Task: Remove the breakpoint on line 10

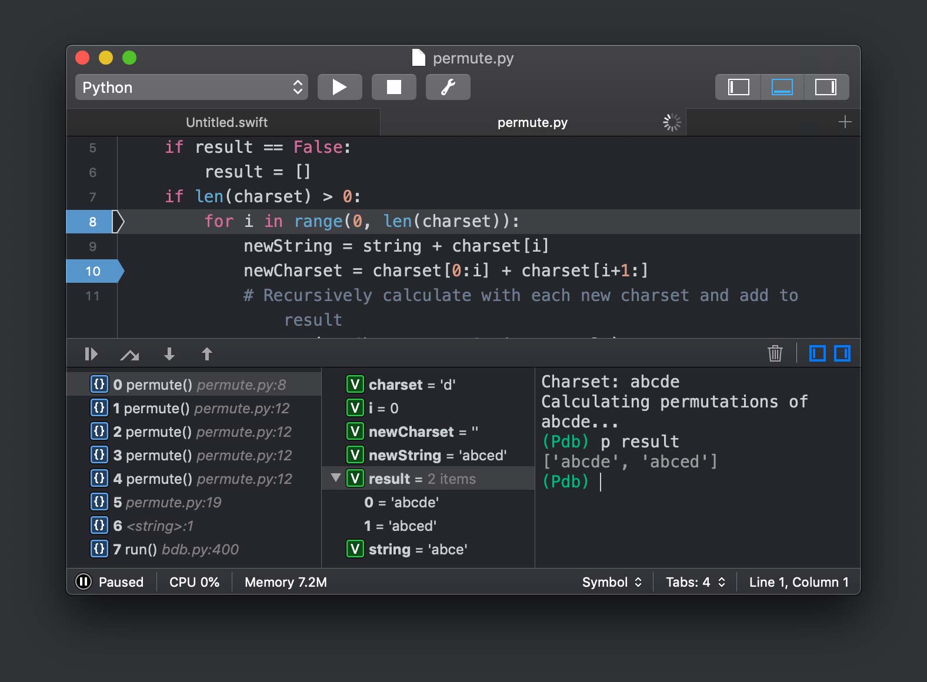Action: click(x=93, y=271)
